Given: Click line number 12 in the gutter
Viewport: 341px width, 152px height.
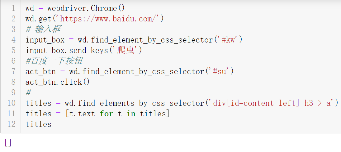Looking at the screenshot, I should pos(11,124).
